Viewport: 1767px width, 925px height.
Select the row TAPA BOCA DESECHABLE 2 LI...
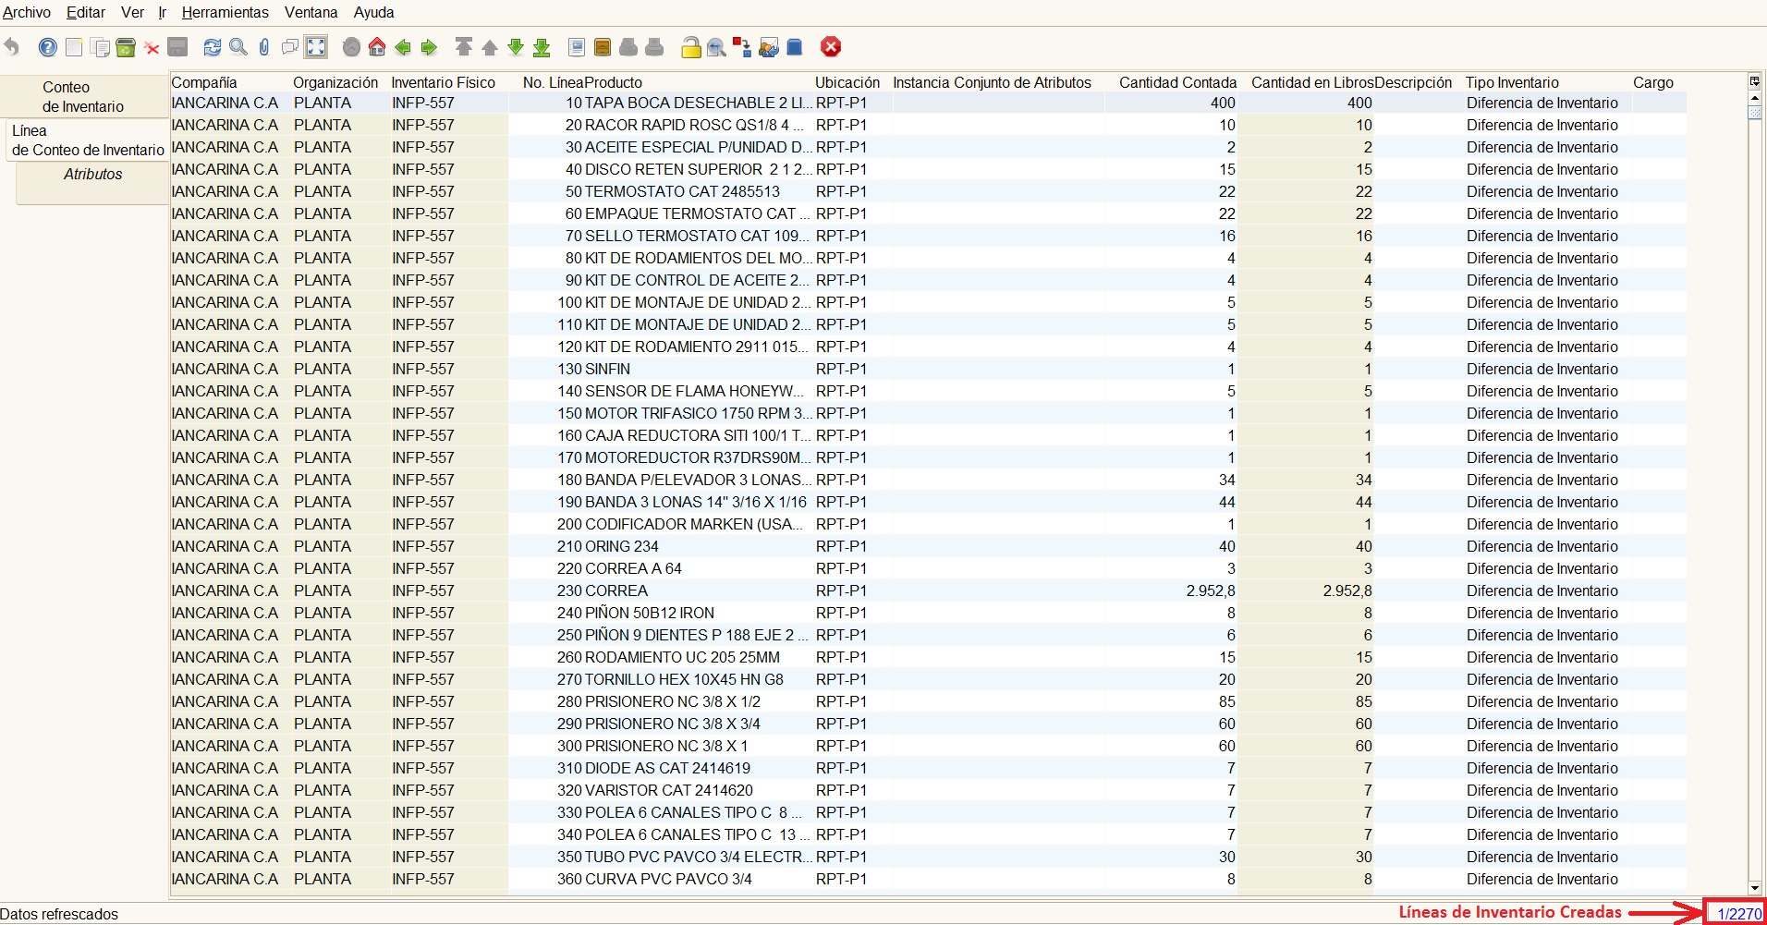(x=928, y=103)
